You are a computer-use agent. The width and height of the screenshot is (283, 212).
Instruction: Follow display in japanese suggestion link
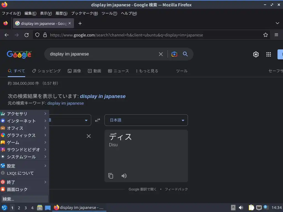pyautogui.click(x=103, y=96)
